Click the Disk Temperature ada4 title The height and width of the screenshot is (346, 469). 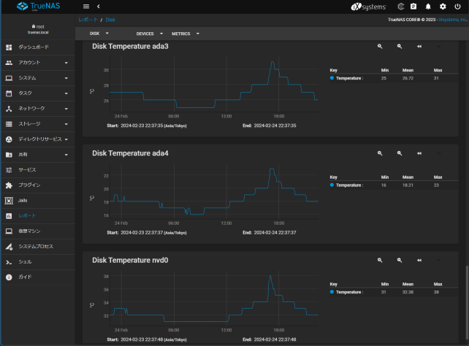point(130,153)
